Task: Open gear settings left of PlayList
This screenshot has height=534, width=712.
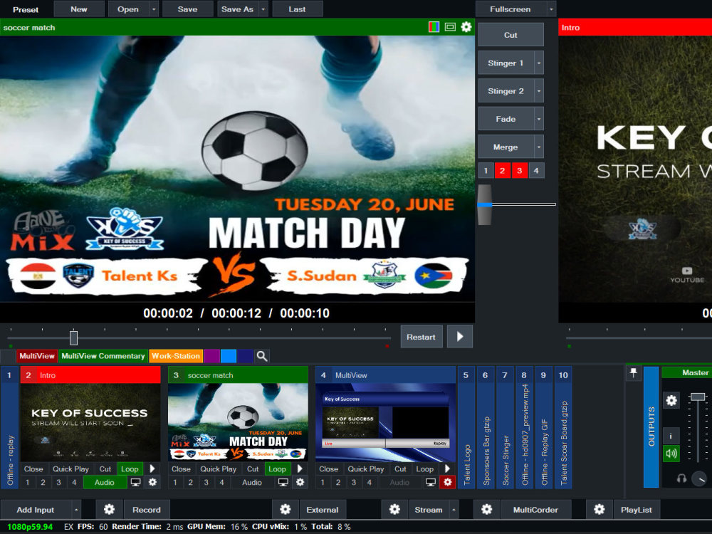Action: tap(600, 510)
